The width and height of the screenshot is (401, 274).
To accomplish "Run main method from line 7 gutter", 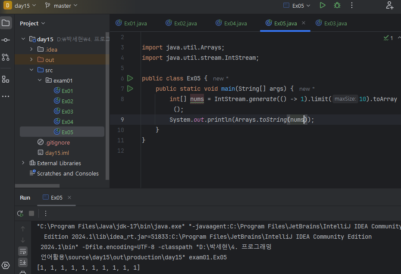I will click(130, 89).
